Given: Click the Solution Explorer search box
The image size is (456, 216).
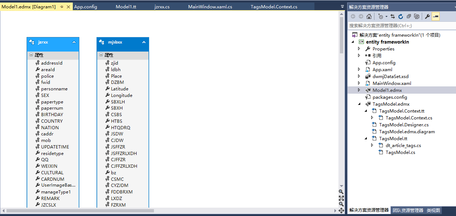Looking at the screenshot, I should 402,26.
